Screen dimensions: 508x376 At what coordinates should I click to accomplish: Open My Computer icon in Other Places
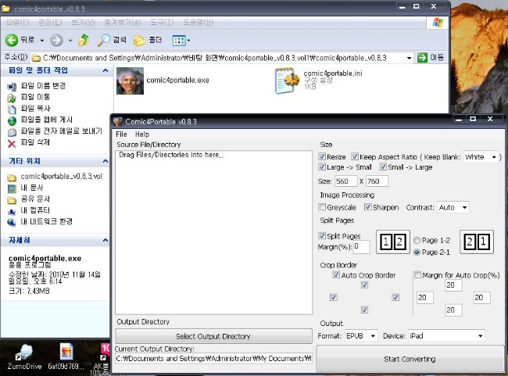click(12, 211)
